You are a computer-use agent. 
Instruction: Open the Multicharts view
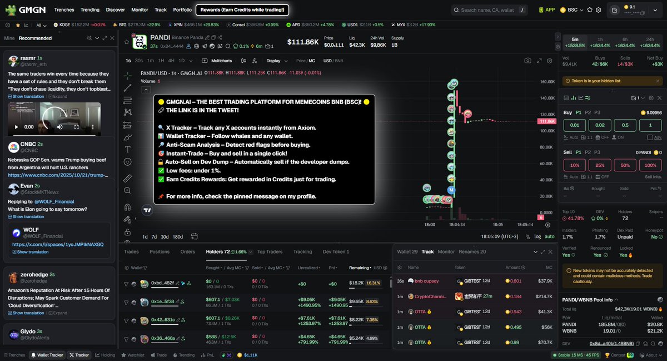pyautogui.click(x=217, y=61)
